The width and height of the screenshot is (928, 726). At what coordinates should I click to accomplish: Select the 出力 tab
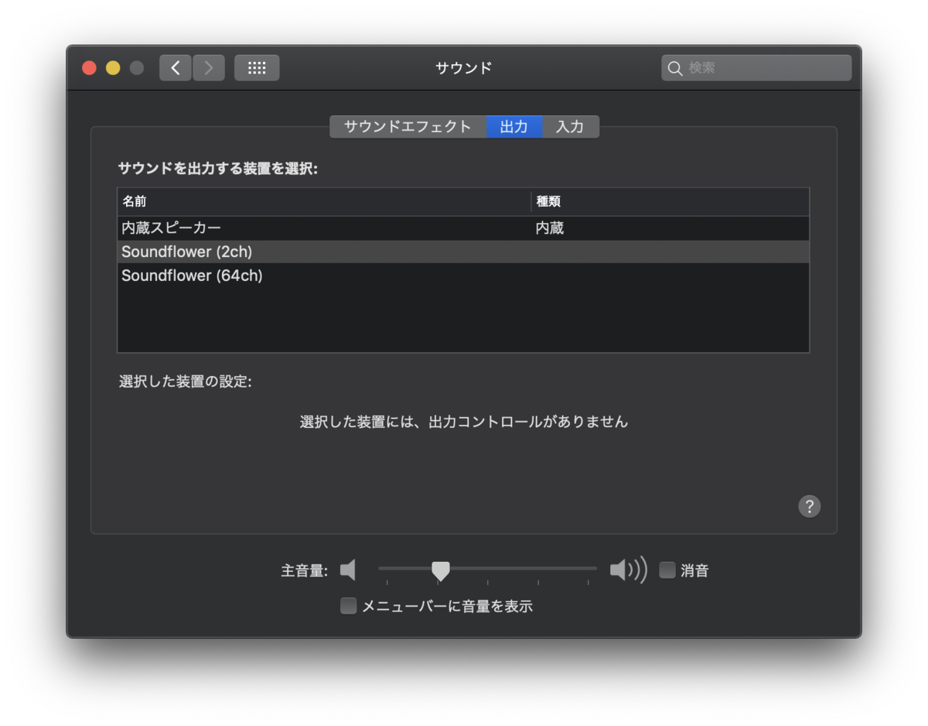(514, 126)
